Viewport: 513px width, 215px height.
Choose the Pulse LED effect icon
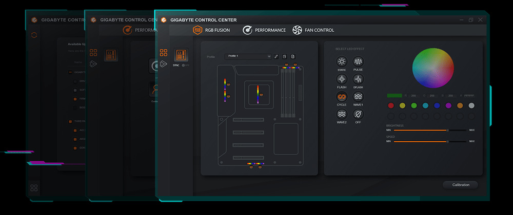[358, 61]
